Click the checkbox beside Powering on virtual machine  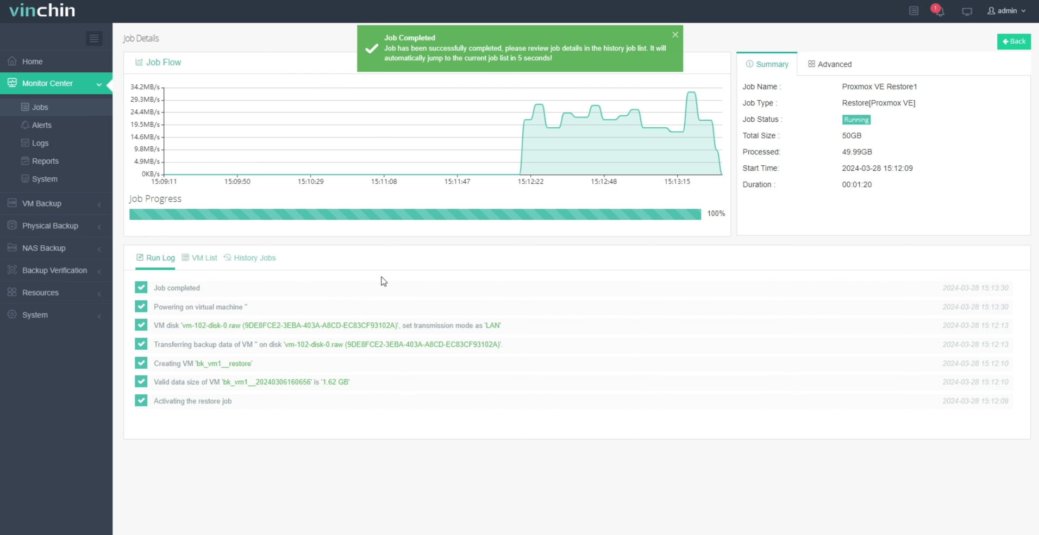click(141, 306)
